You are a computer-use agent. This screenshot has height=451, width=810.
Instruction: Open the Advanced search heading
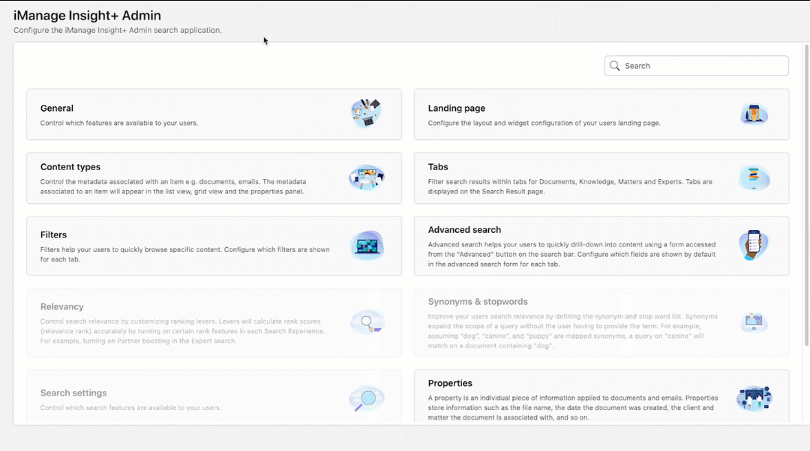tap(464, 230)
